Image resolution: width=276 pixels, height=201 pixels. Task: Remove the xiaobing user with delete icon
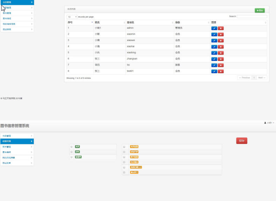coord(221,53)
